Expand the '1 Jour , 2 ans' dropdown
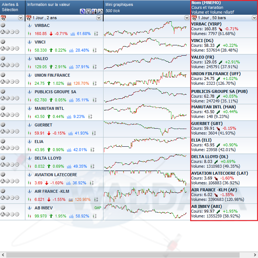 coord(99,18)
